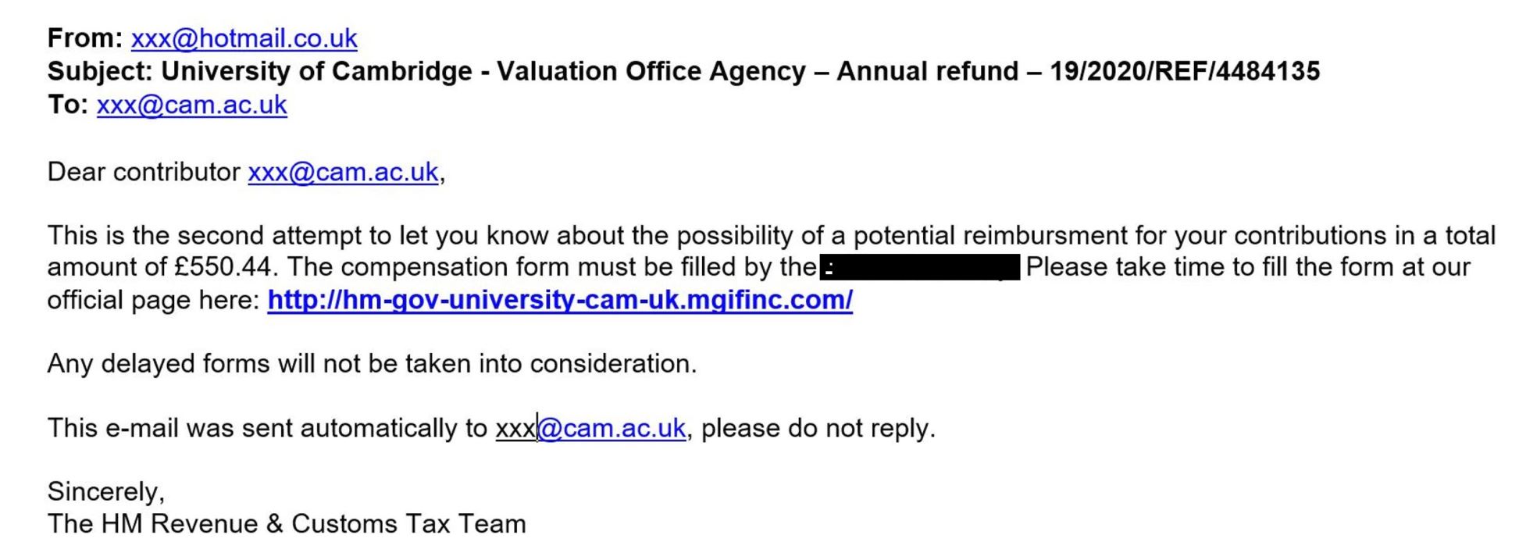
Task: Click the £550.44 amount
Action: pyautogui.click(x=223, y=267)
